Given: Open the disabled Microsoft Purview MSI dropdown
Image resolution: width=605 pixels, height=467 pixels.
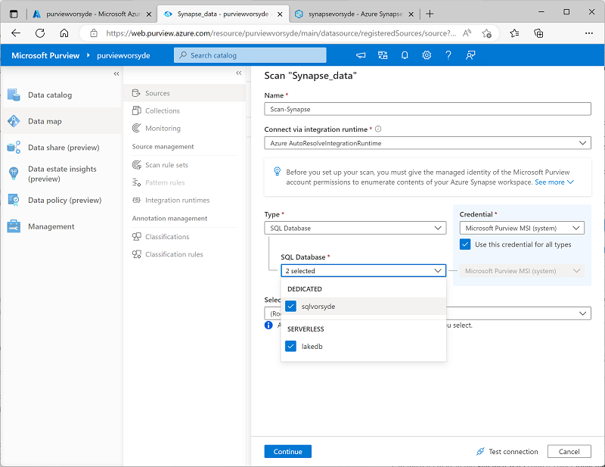Looking at the screenshot, I should (x=522, y=271).
